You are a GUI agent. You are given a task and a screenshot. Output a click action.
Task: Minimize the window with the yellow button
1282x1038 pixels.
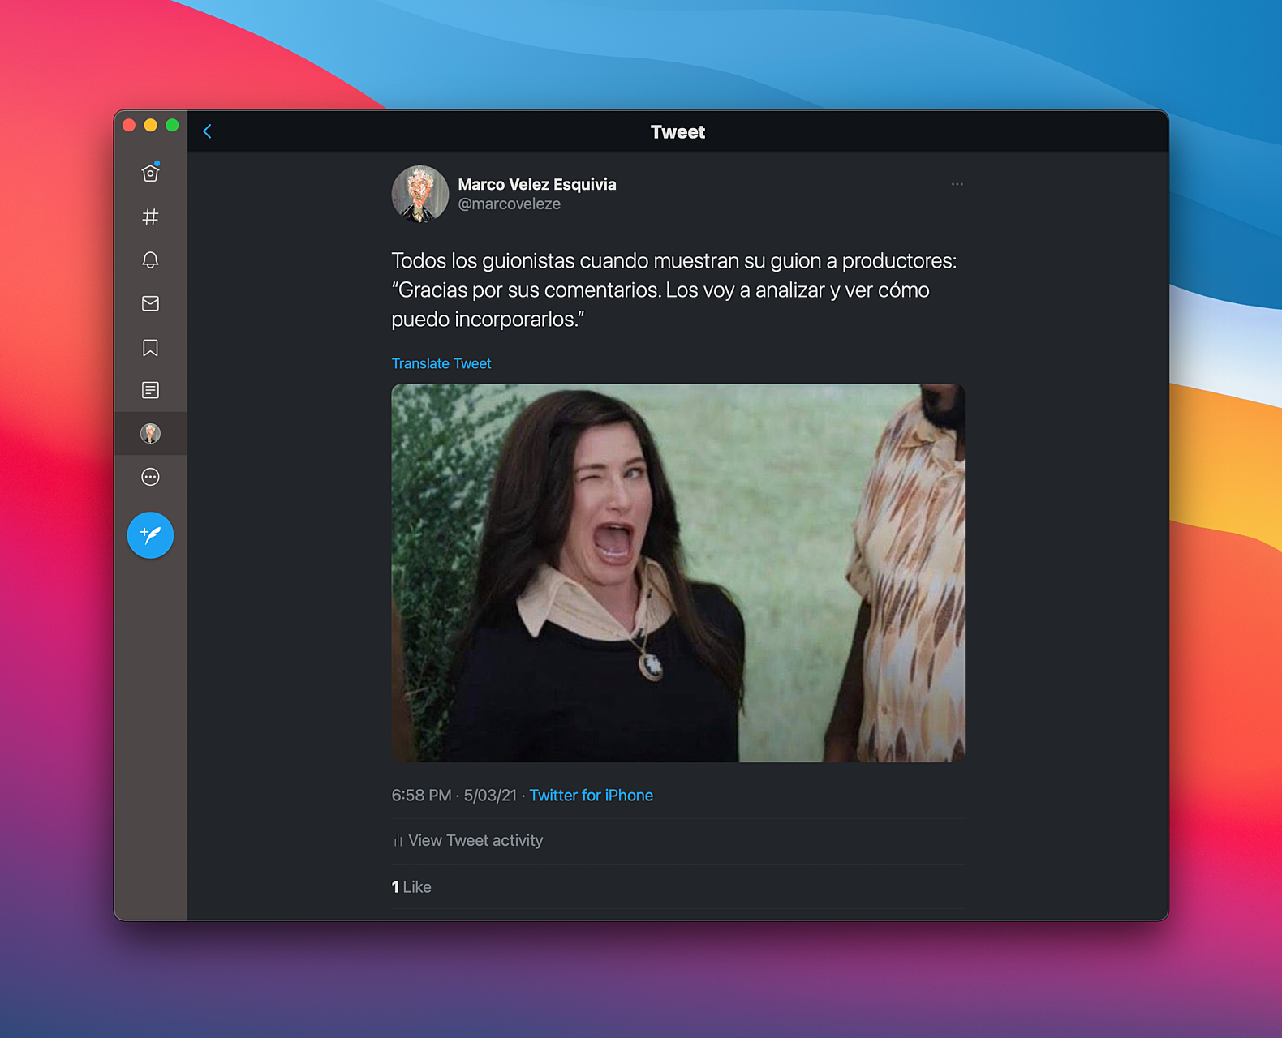coord(150,125)
